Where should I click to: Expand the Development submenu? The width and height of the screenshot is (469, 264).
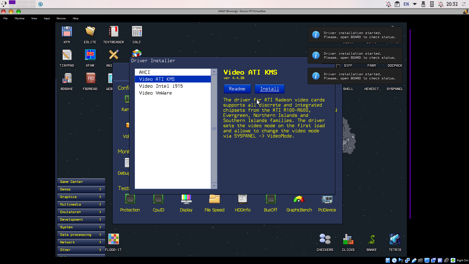click(81, 220)
